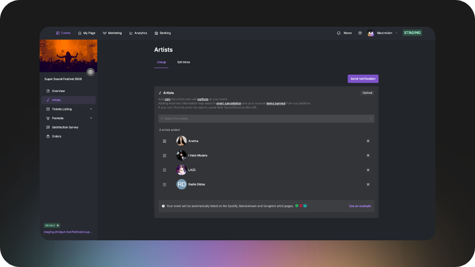Open the artist search dropdown arrow
475x267 pixels.
(x=371, y=119)
